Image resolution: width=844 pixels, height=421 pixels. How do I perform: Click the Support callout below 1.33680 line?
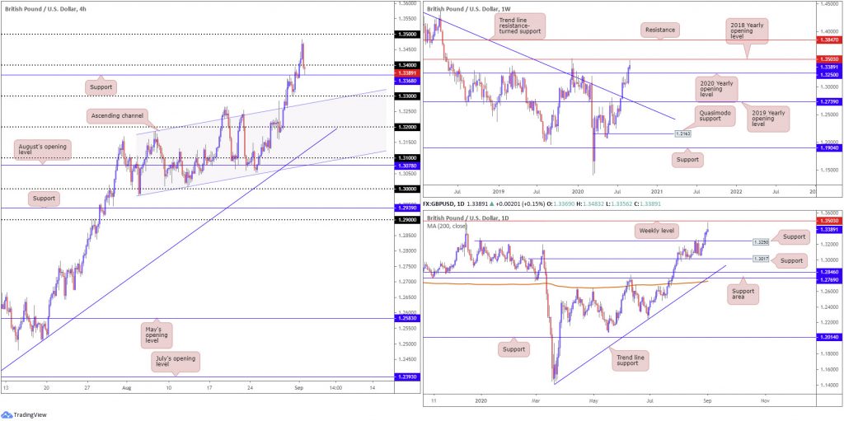point(100,87)
